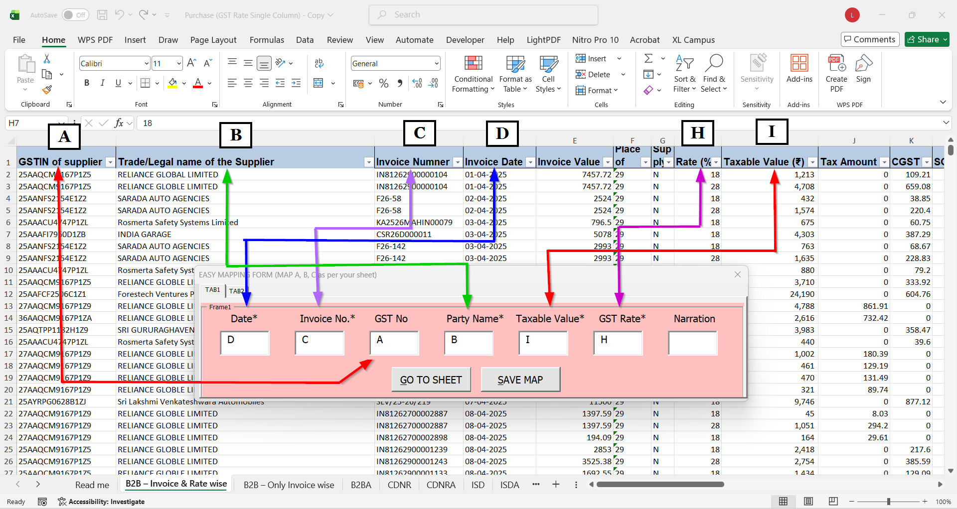Open GSTIN of supplier filter dropdown
This screenshot has width=957, height=509.
pos(110,162)
